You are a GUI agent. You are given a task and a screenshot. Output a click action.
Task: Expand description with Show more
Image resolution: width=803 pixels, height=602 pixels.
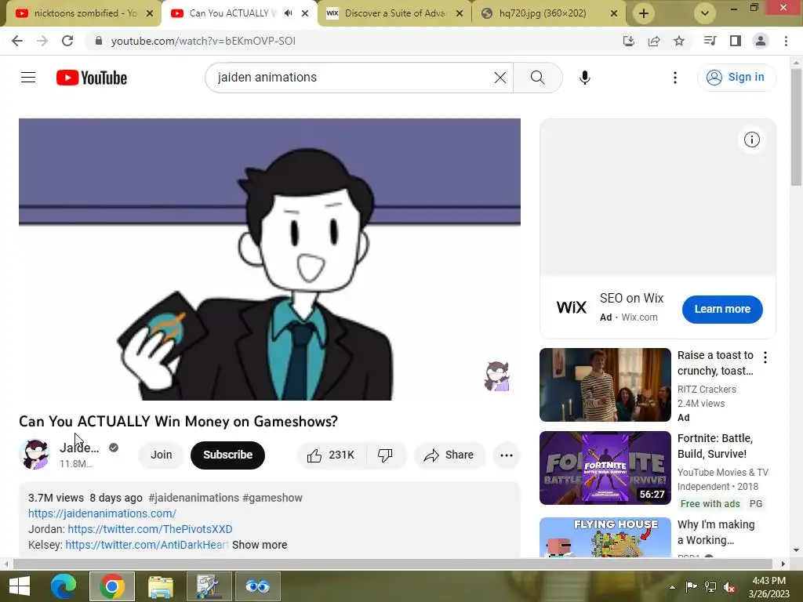pos(259,546)
